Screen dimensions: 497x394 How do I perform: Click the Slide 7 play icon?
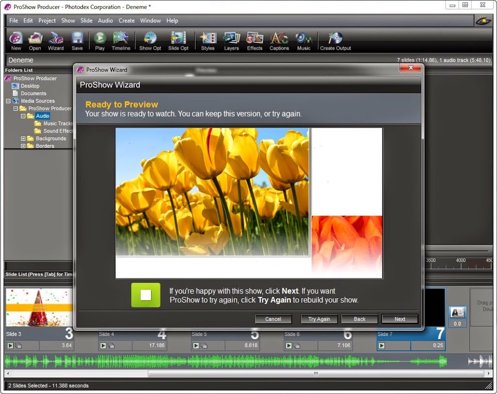pos(381,345)
